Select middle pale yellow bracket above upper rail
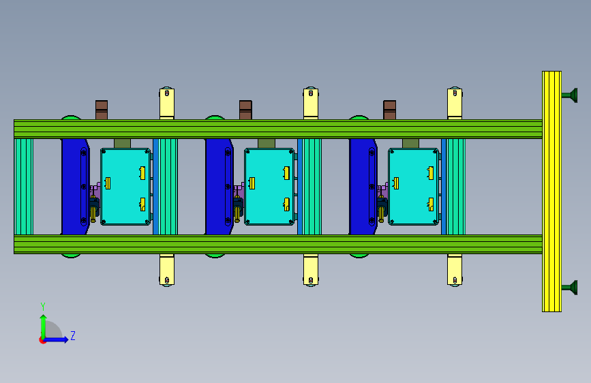 point(311,104)
